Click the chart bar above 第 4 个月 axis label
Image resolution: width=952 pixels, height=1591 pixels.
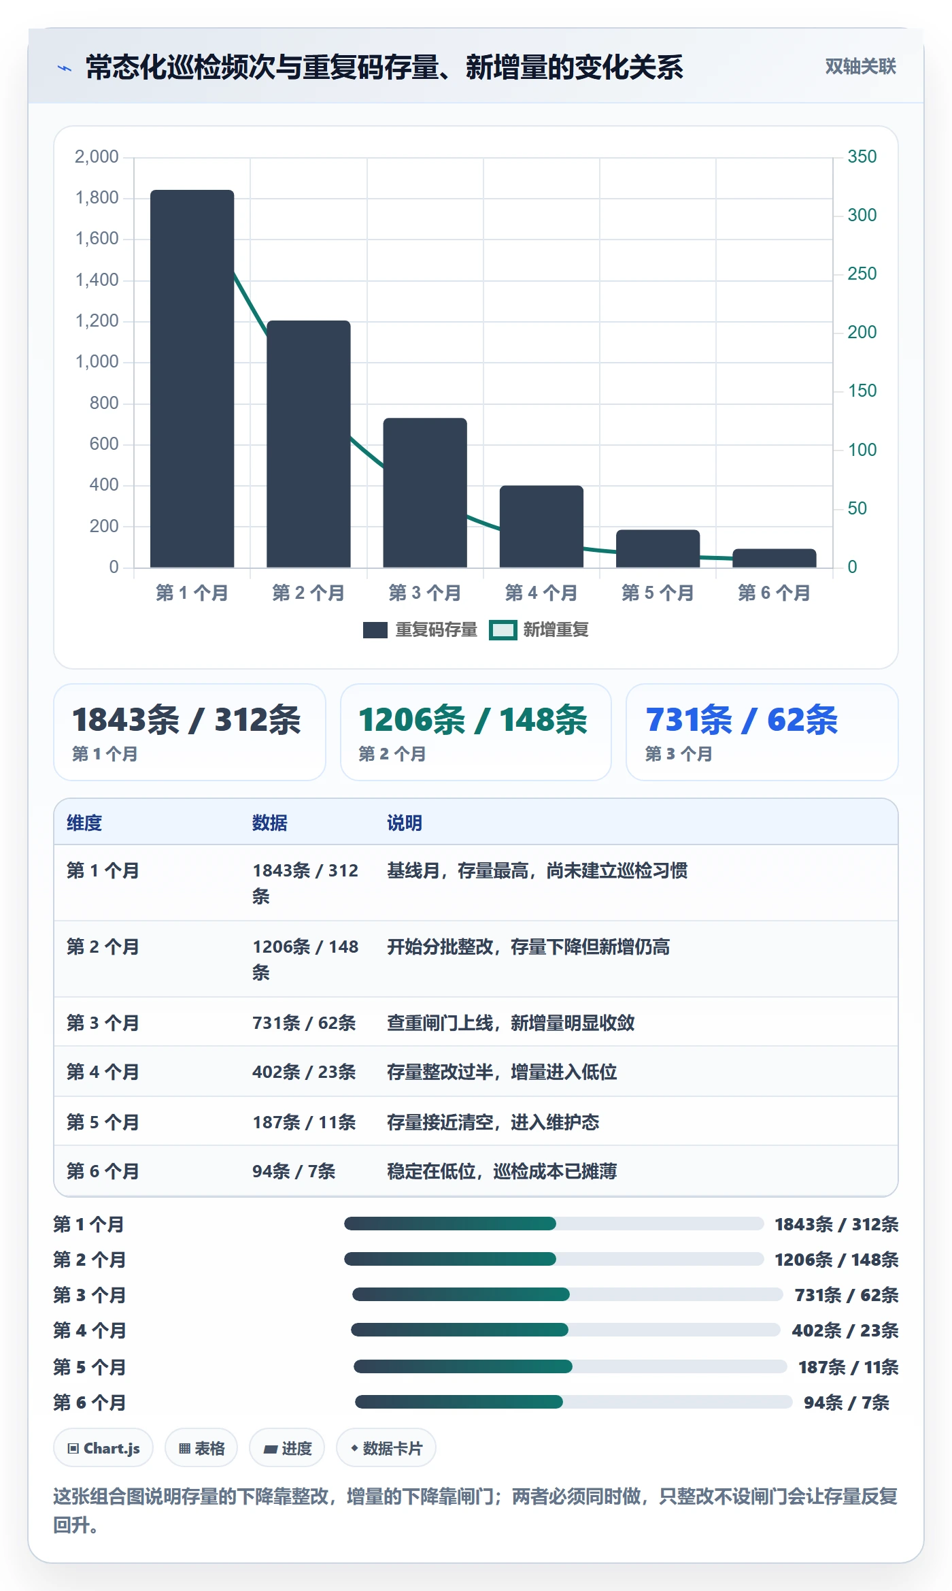(x=541, y=526)
